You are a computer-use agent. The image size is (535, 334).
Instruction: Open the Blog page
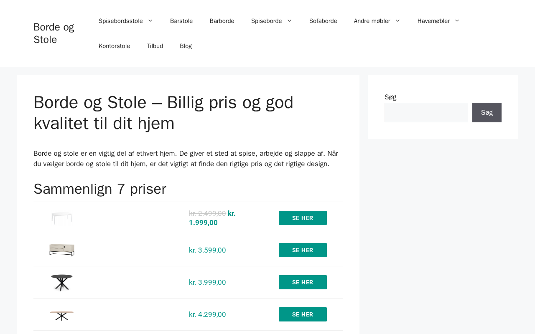186,46
